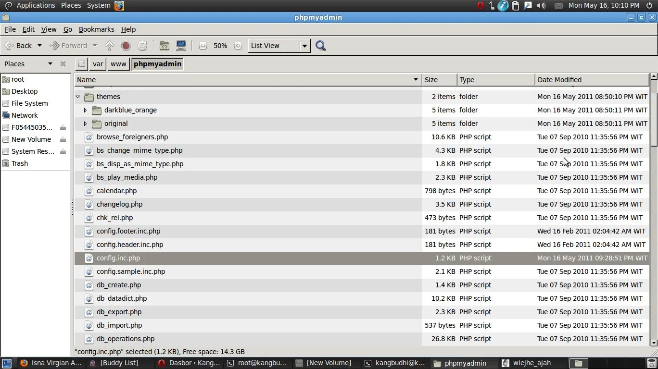
Task: Open the Trash applet in bottom panel
Action: (652, 363)
